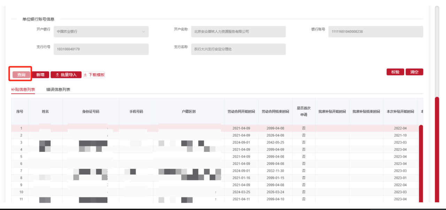Switch to the 补贴信息列表 tab
446x210 pixels.
click(23, 90)
